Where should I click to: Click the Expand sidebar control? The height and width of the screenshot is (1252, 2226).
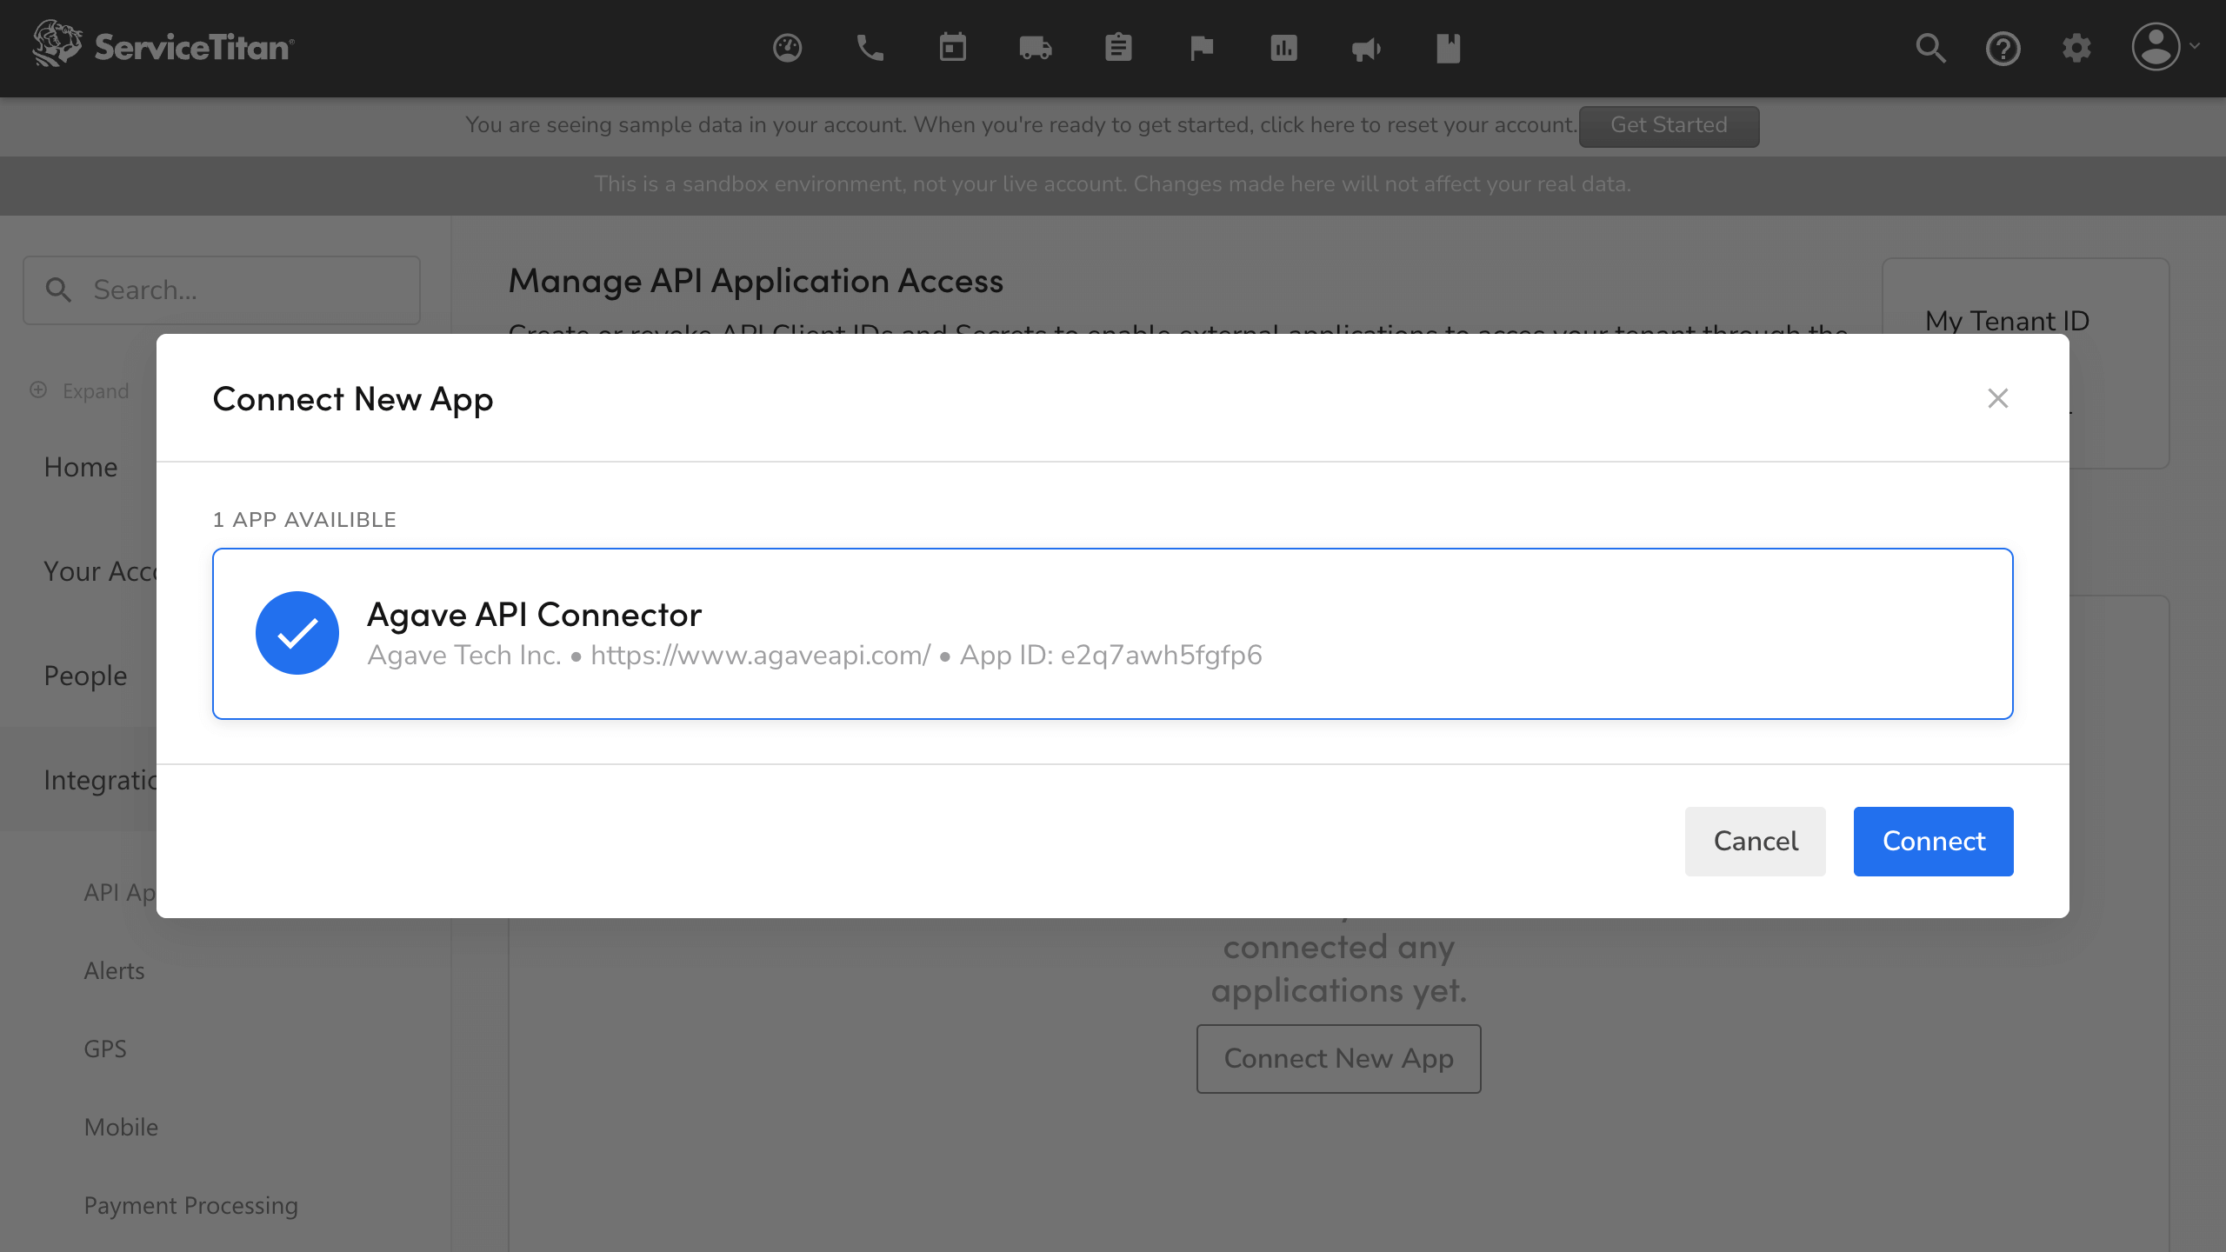[79, 390]
